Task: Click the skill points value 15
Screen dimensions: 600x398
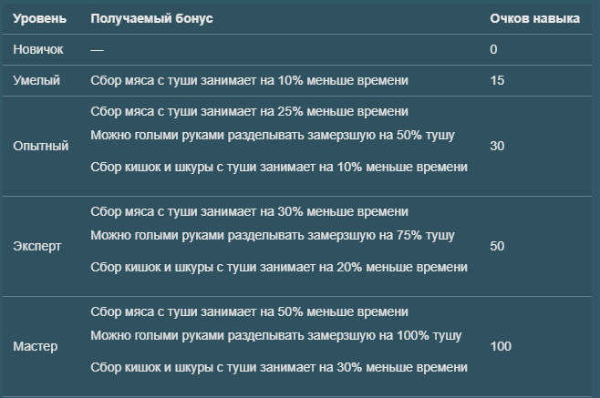Action: coord(497,80)
